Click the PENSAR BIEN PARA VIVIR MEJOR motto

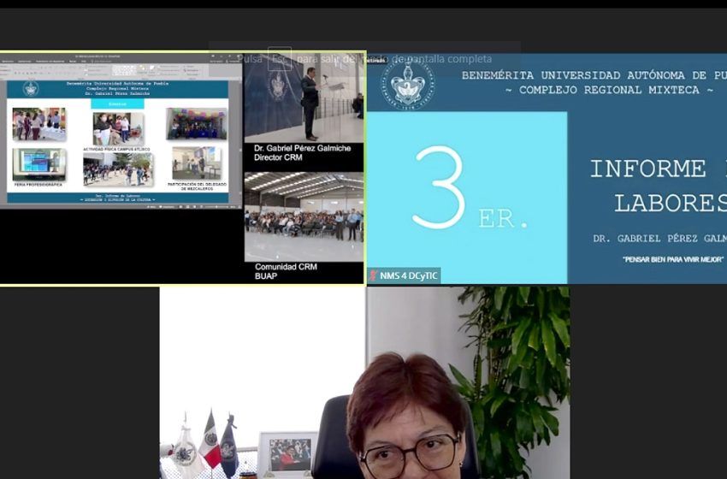(x=673, y=260)
